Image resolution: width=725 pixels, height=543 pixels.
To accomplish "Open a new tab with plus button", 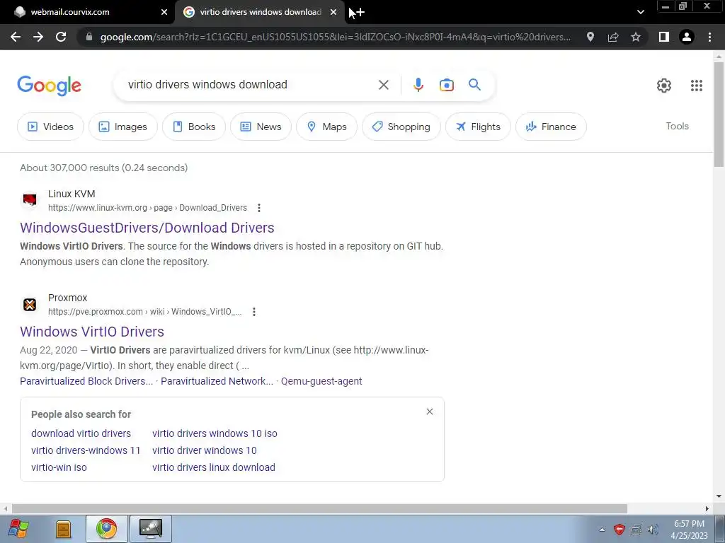I will click(360, 13).
